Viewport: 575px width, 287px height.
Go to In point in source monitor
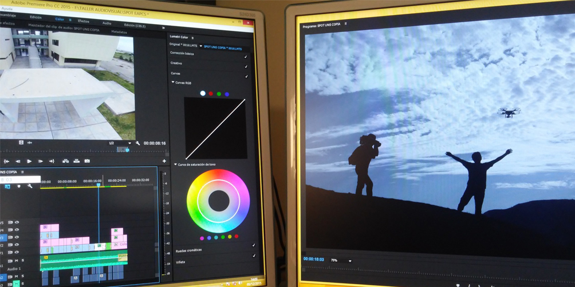click(x=7, y=161)
